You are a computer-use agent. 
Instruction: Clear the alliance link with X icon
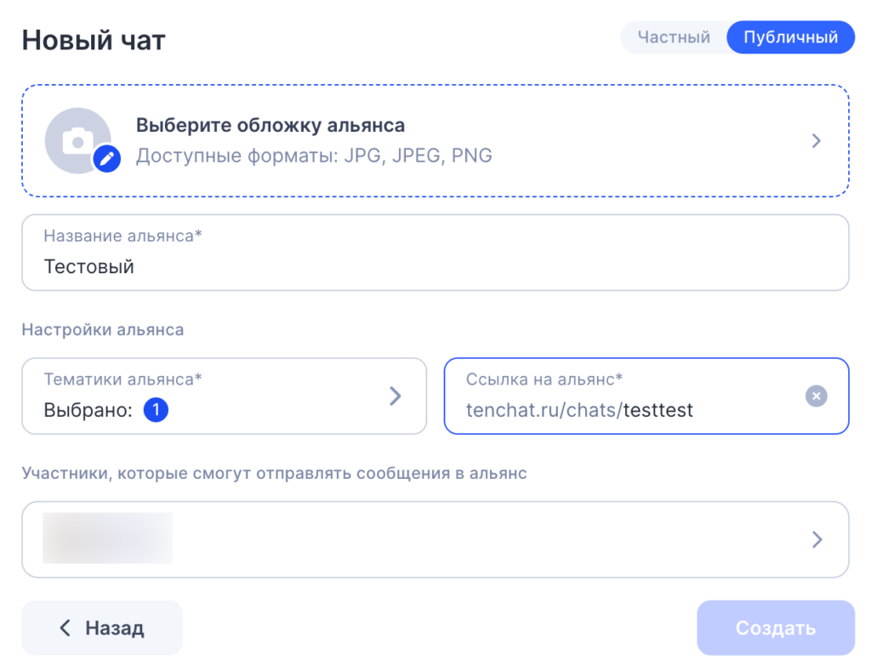(816, 396)
